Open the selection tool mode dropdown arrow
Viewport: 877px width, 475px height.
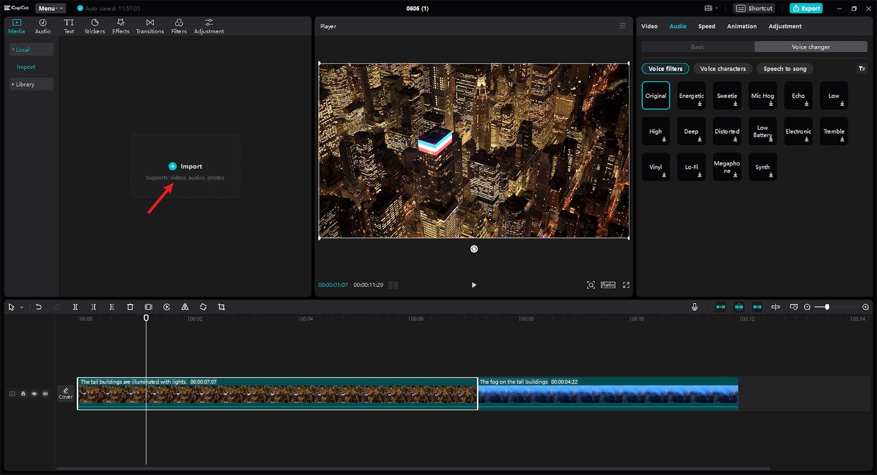pos(22,307)
